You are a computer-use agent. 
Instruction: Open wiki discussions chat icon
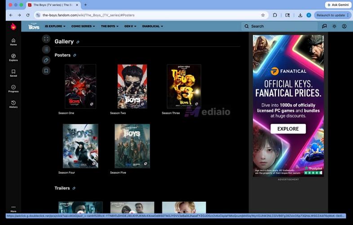(x=324, y=26)
